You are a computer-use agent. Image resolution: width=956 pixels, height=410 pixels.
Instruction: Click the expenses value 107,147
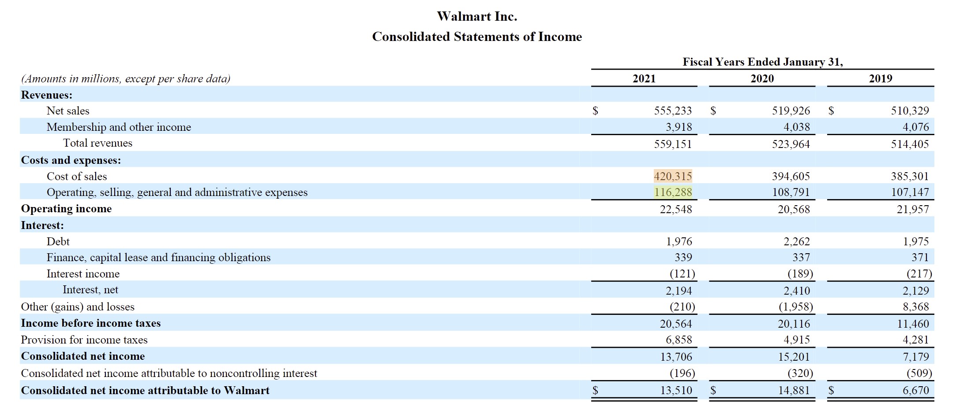click(x=910, y=192)
